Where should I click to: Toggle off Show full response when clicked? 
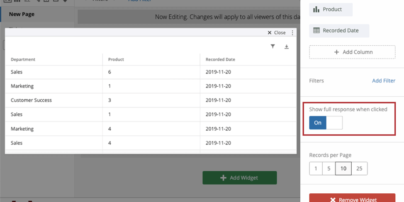[x=326, y=123]
